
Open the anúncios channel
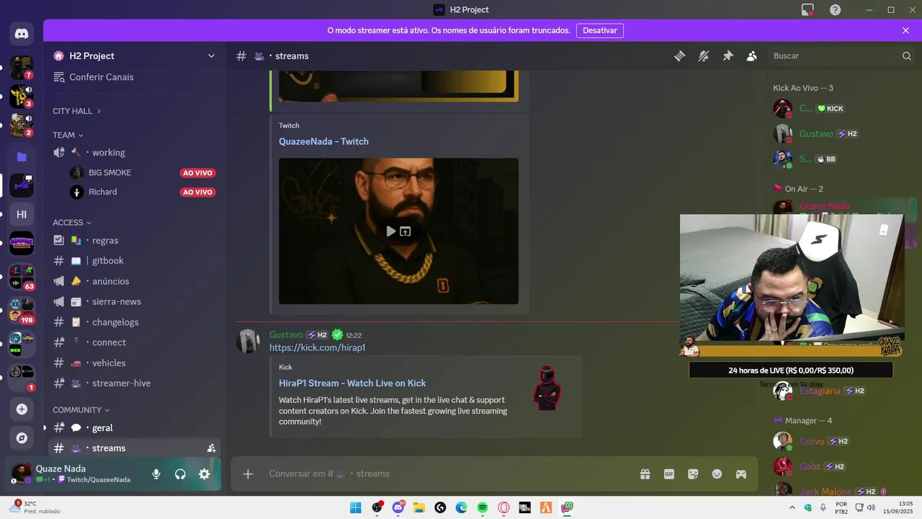coord(134,281)
